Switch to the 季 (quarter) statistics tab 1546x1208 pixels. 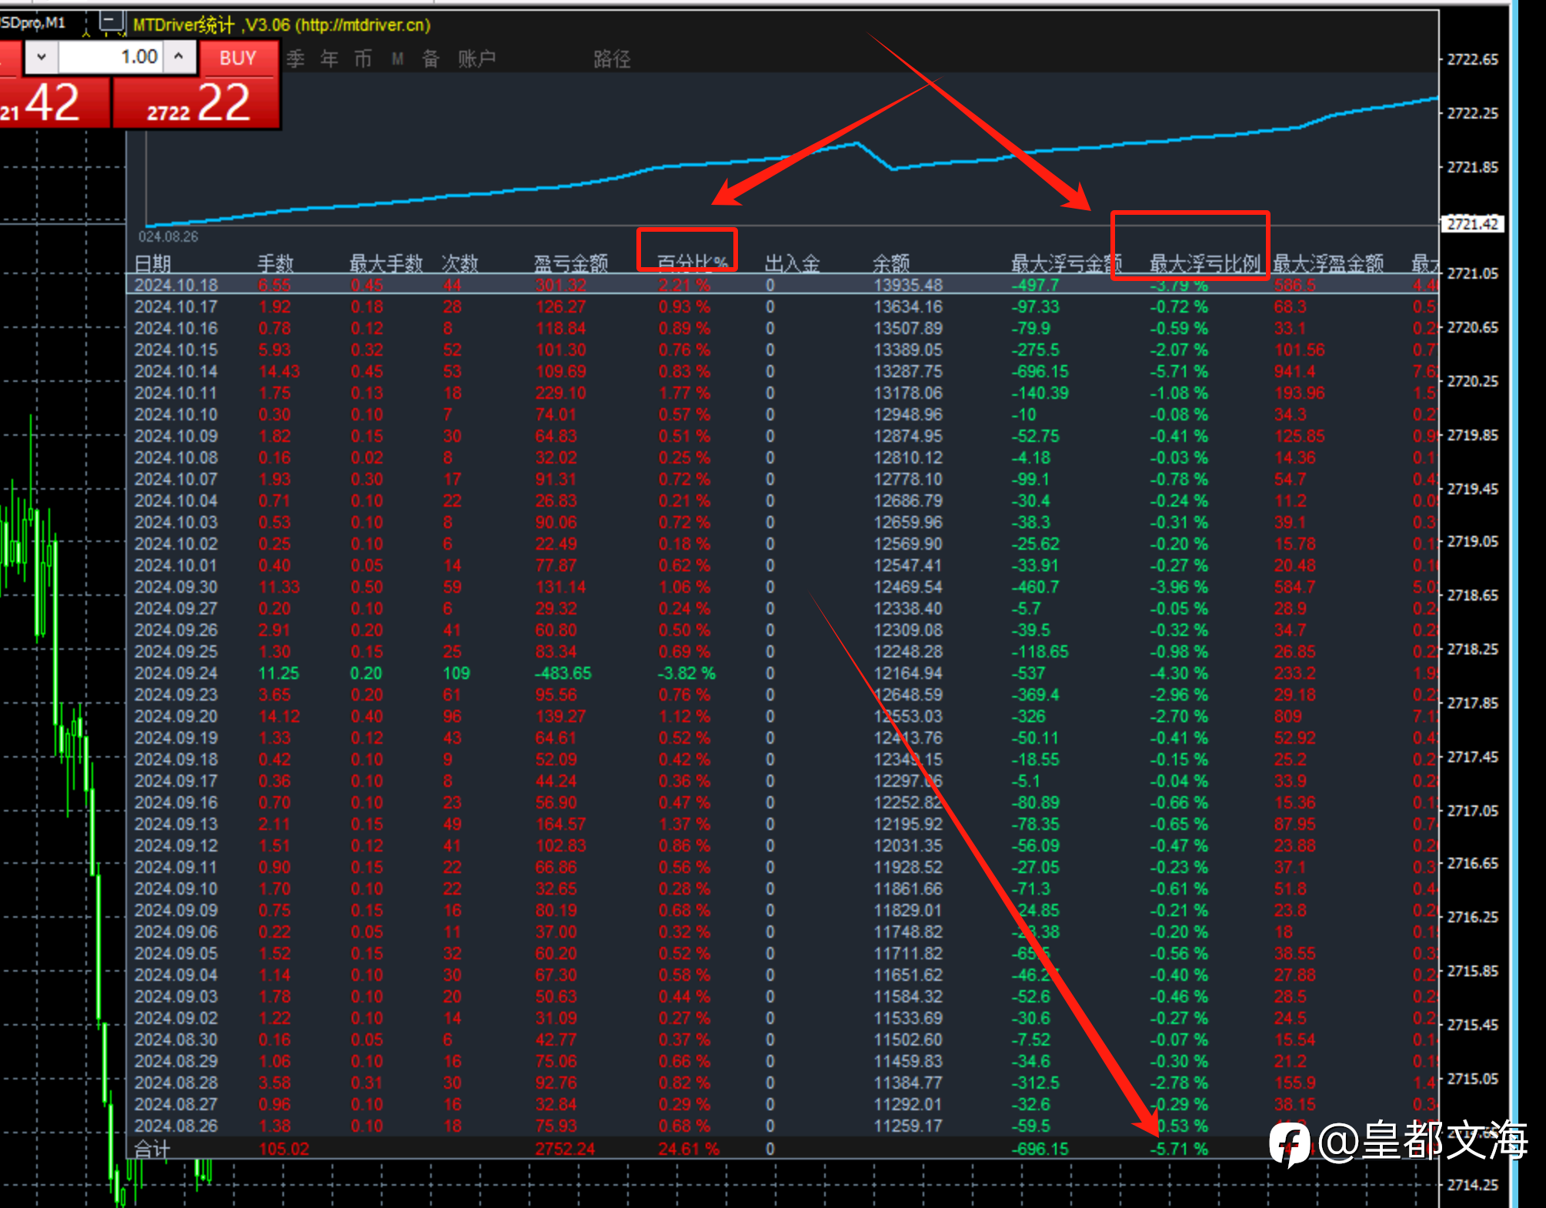pyautogui.click(x=296, y=59)
